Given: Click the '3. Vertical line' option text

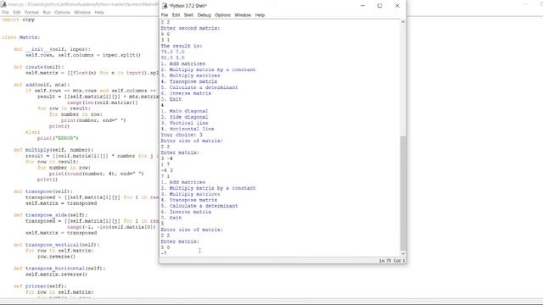Looking at the screenshot, I should (184, 123).
